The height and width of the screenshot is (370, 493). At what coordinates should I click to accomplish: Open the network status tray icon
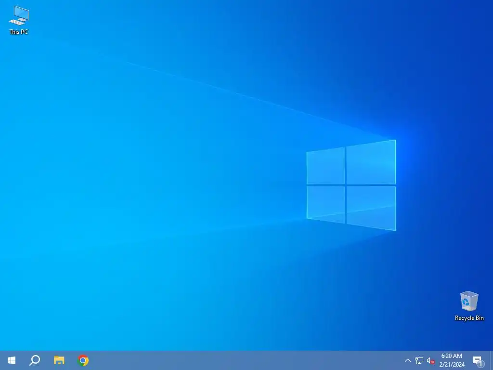pyautogui.click(x=419, y=360)
